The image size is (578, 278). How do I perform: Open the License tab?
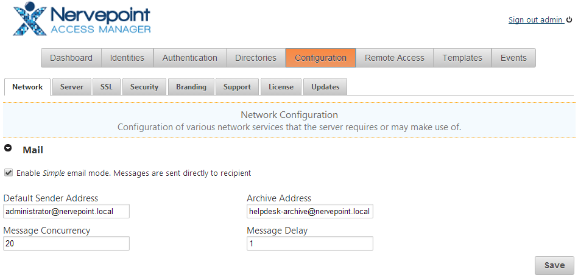coord(281,87)
